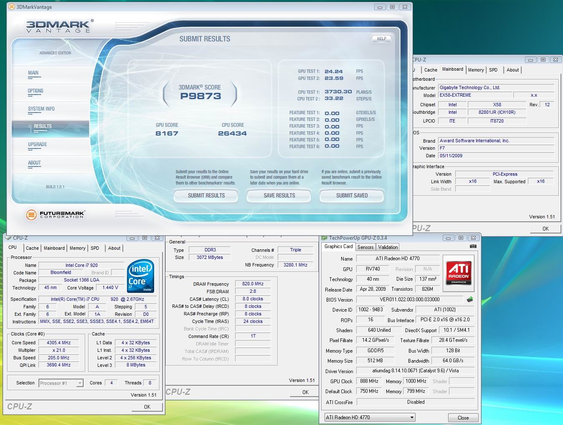
Task: Maximize the 3DMark Vantage window
Action: (392, 7)
